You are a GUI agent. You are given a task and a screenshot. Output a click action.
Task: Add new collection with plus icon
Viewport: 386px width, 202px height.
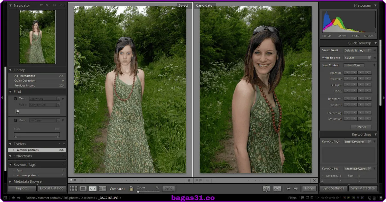[64, 156]
